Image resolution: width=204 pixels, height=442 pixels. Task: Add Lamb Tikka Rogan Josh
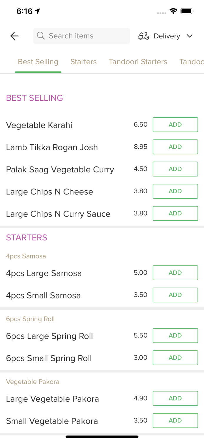click(175, 147)
